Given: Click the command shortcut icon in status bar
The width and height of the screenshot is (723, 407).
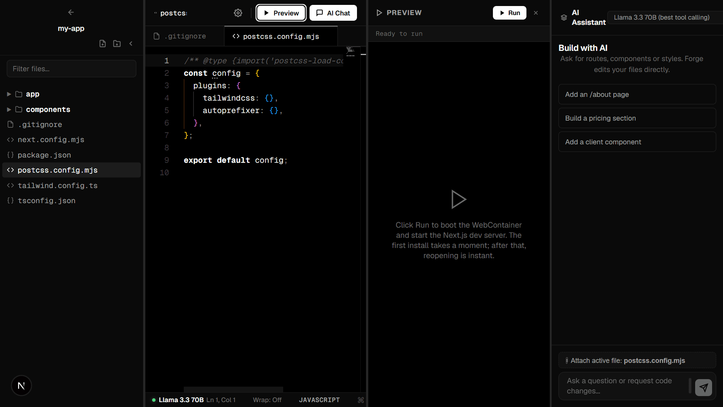Looking at the screenshot, I should (x=361, y=400).
